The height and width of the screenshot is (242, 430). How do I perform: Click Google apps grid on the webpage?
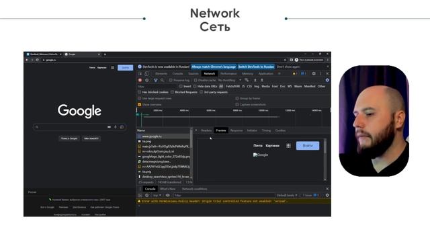(x=112, y=67)
